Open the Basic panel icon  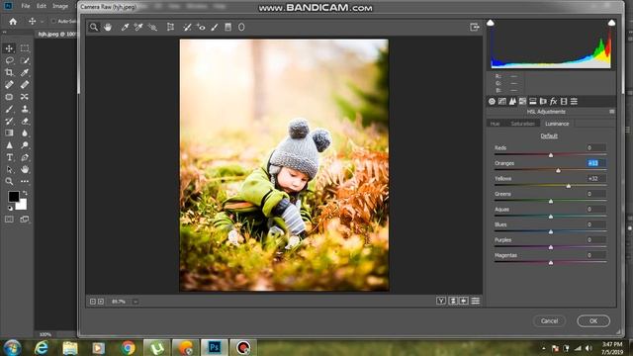coord(492,101)
